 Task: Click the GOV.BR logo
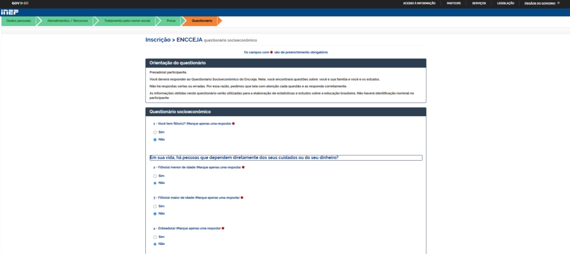20,3
